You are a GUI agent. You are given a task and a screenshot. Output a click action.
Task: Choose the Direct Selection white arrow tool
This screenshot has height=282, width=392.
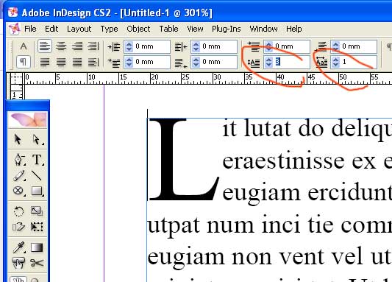point(37,139)
